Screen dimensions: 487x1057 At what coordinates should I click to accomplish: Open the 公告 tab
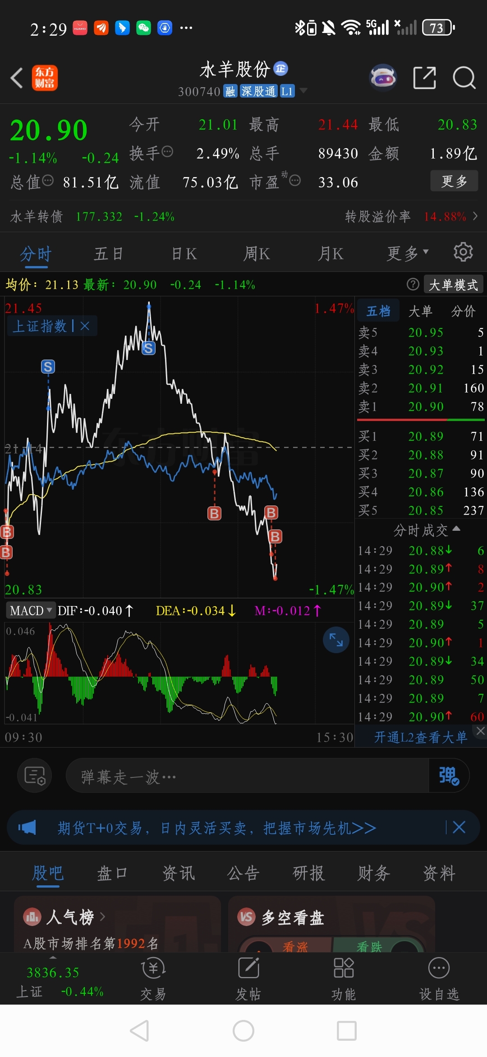pos(243,873)
